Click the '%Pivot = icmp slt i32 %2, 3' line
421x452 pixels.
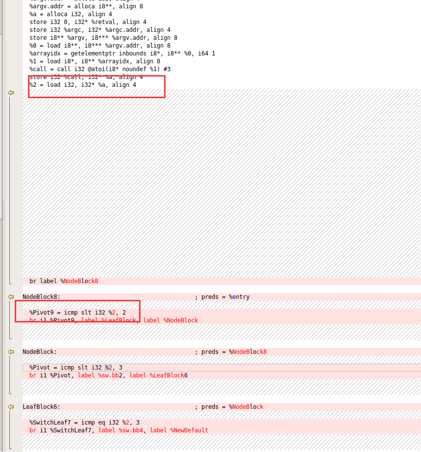pyautogui.click(x=76, y=368)
